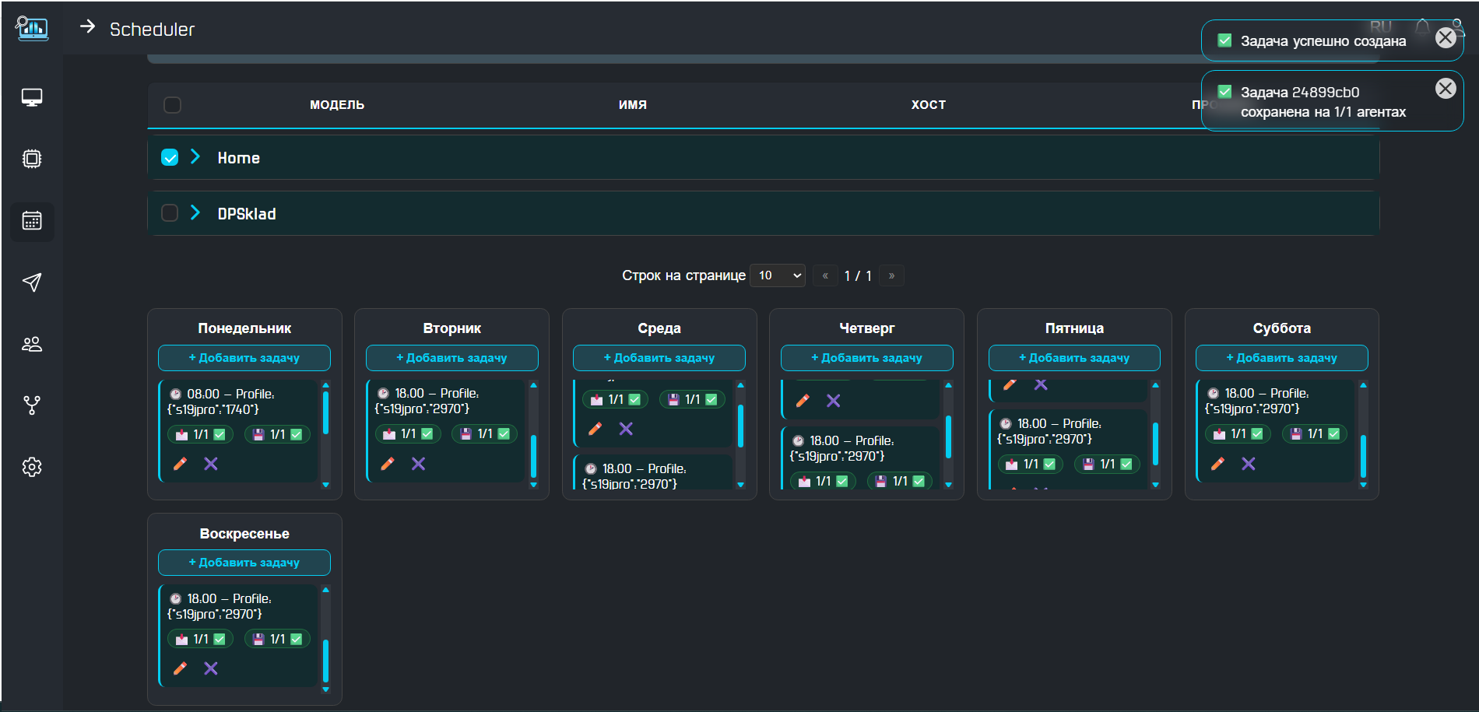Viewport: 1479px width, 712px height.
Task: Click 'Добавить задачу' under Воскресенье
Action: [x=244, y=563]
